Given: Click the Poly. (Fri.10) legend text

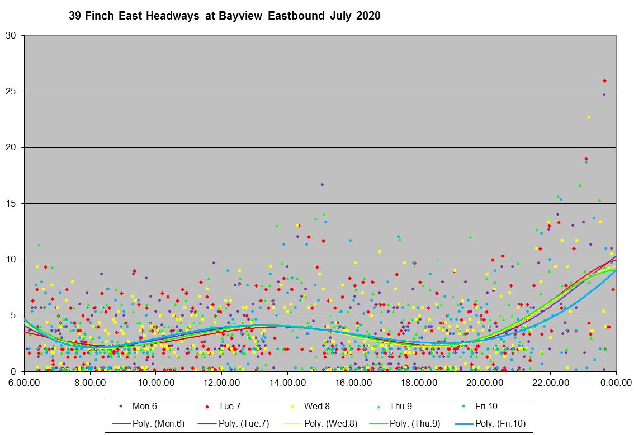Looking at the screenshot, I should click(500, 423).
